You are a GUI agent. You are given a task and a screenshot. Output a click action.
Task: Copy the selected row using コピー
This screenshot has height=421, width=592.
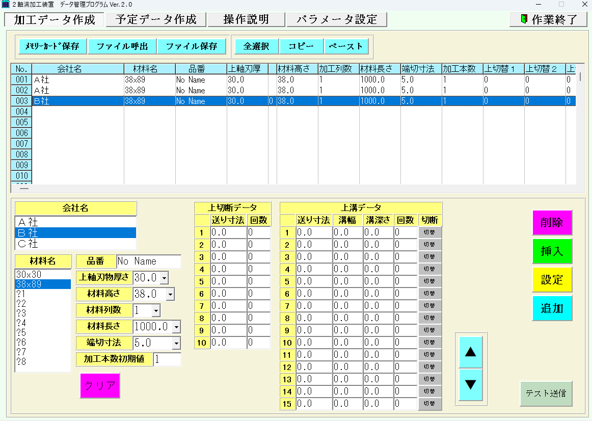tap(301, 46)
